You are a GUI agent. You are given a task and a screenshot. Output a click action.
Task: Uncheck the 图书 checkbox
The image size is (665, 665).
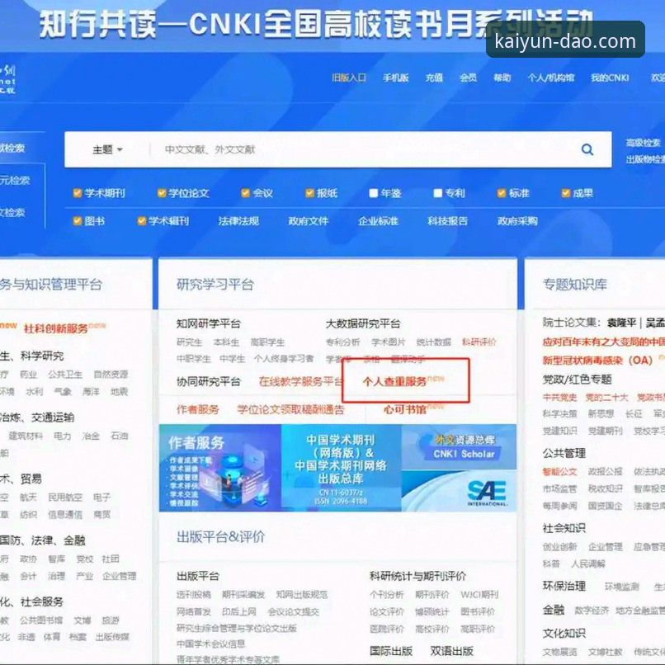[78, 221]
